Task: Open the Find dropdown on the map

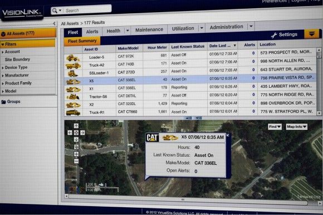Action: tap(275, 127)
